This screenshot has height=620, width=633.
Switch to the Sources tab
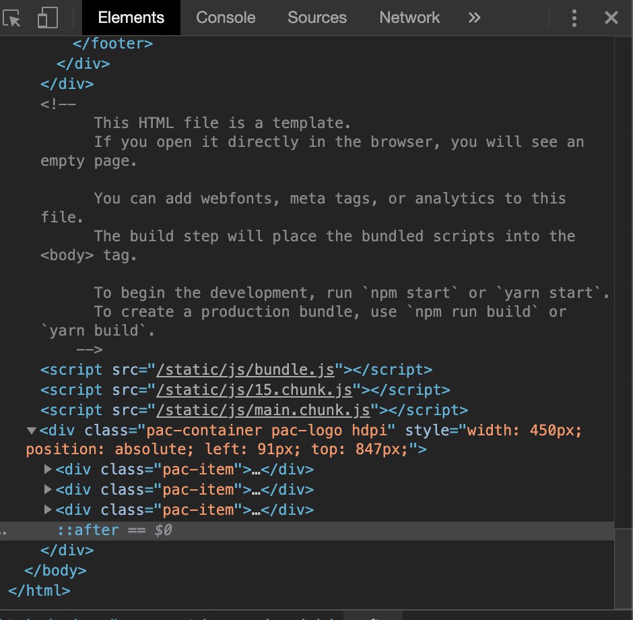pos(317,18)
